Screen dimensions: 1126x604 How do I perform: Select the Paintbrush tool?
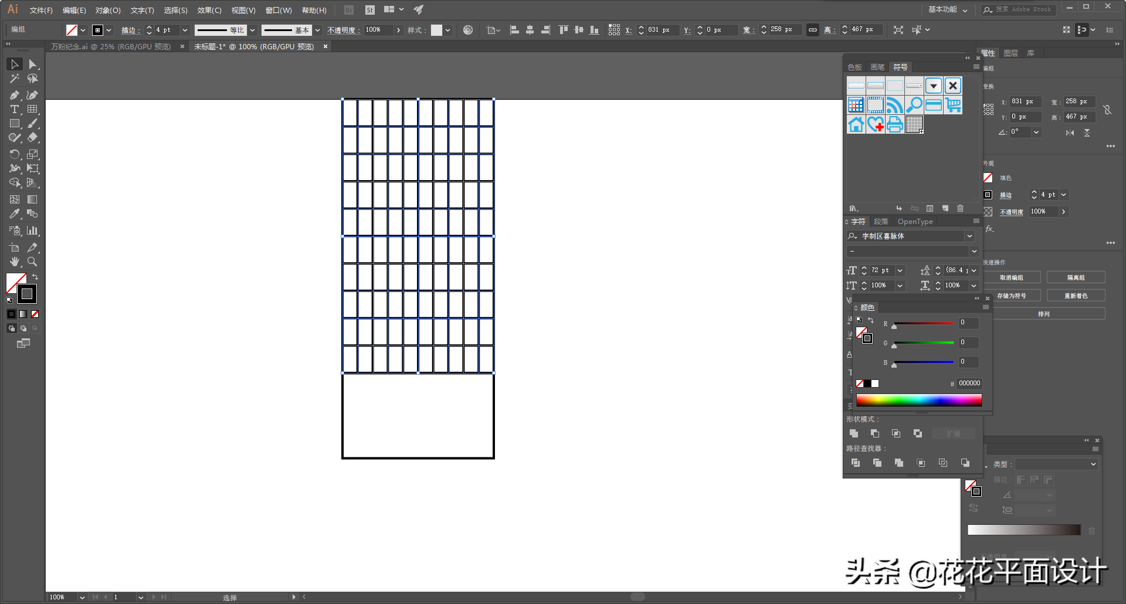[x=33, y=124]
